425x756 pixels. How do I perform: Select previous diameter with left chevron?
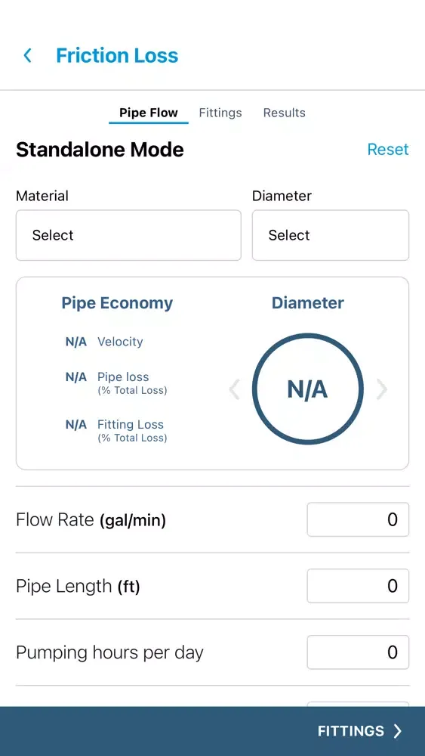coord(235,389)
